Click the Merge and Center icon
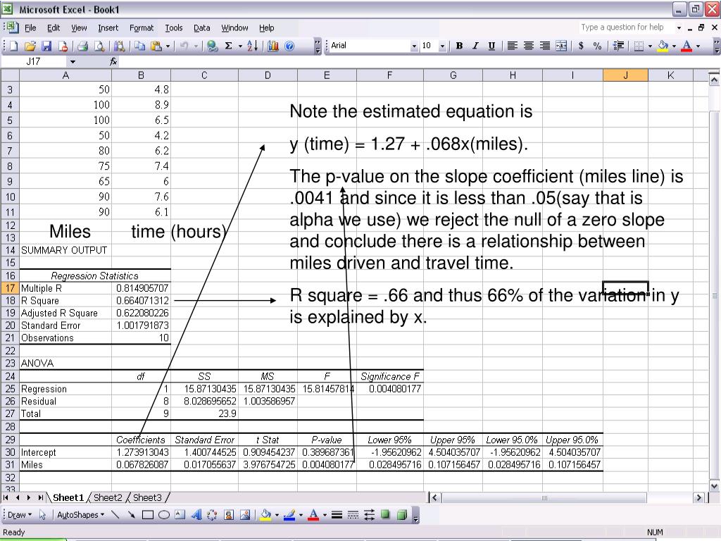This screenshot has height=541, width=721. point(561,46)
